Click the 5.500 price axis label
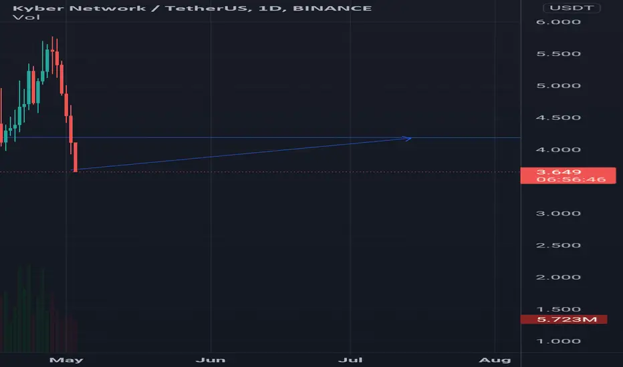 coord(558,53)
